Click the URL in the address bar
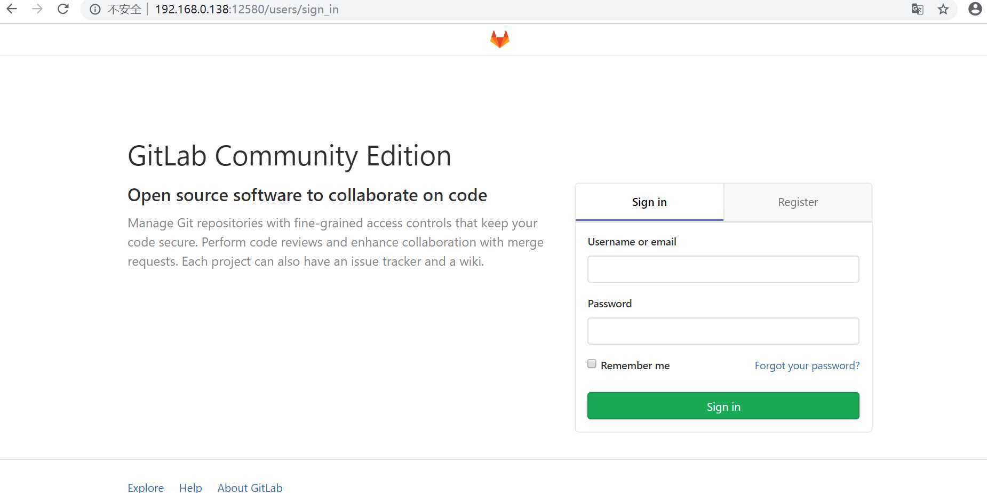This screenshot has height=493, width=987. (x=246, y=10)
